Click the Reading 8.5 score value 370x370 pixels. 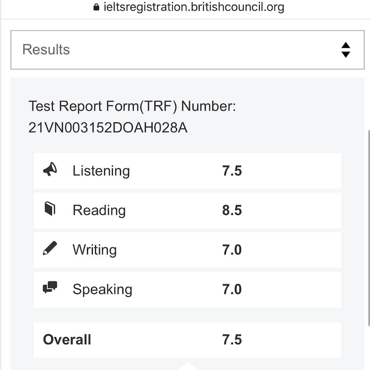[x=232, y=210]
